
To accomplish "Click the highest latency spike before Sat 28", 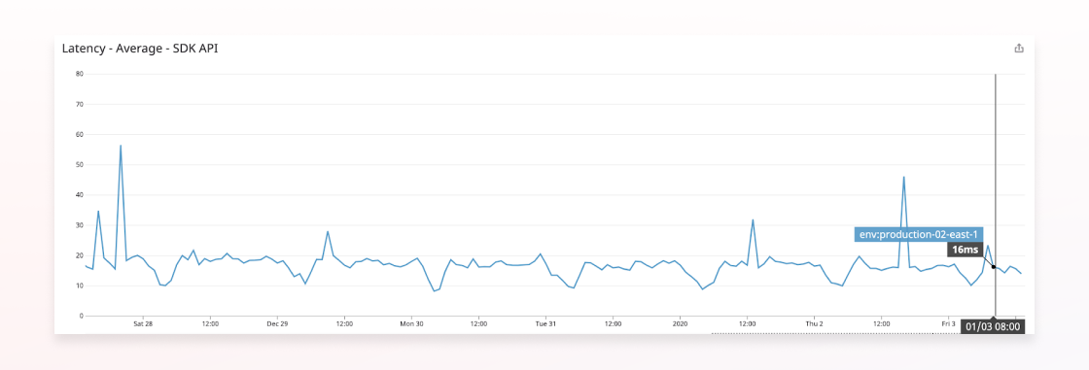I will coord(121,146).
